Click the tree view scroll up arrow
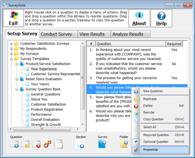Image resolution: width=195 pixels, height=158 pixels. click(x=83, y=43)
